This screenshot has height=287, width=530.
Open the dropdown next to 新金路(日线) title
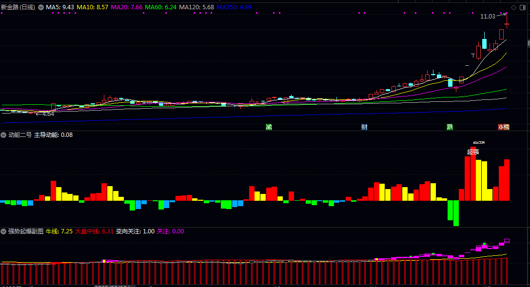point(41,7)
